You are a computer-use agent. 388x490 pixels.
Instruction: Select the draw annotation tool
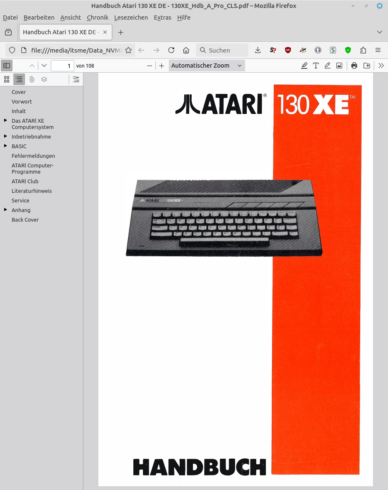328,66
